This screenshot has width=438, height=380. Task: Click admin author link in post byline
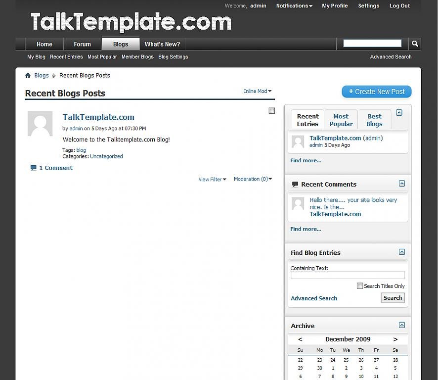click(76, 128)
